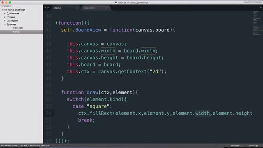Collapse the curso_javascript root folder
The image size is (263, 148).
point(3,10)
